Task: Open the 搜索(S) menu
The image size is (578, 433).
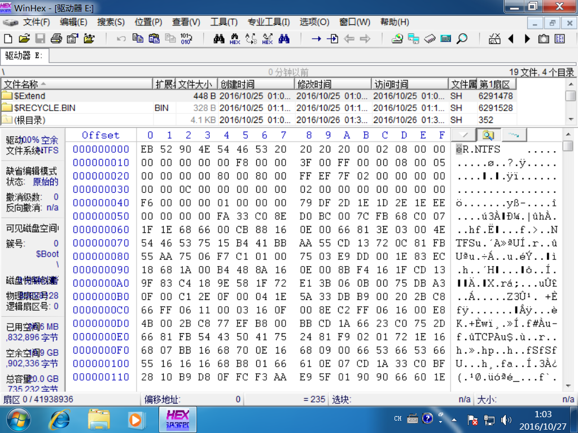Action: coord(111,22)
